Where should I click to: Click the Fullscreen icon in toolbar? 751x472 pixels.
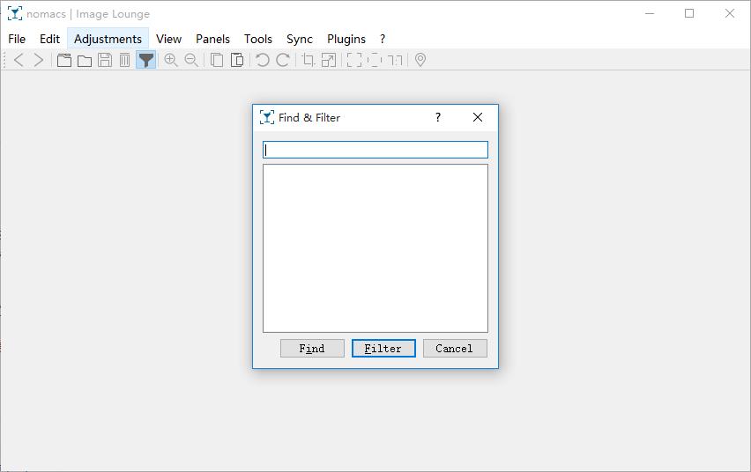pos(354,60)
